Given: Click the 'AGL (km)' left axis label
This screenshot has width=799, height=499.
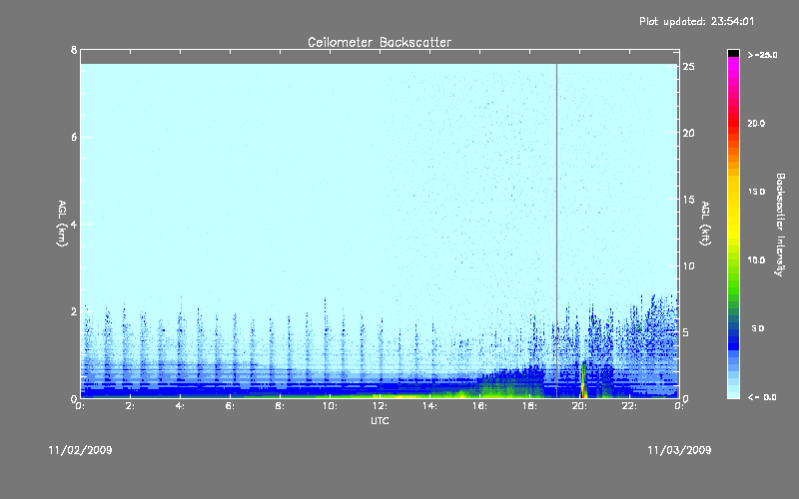Looking at the screenshot, I should tap(62, 224).
